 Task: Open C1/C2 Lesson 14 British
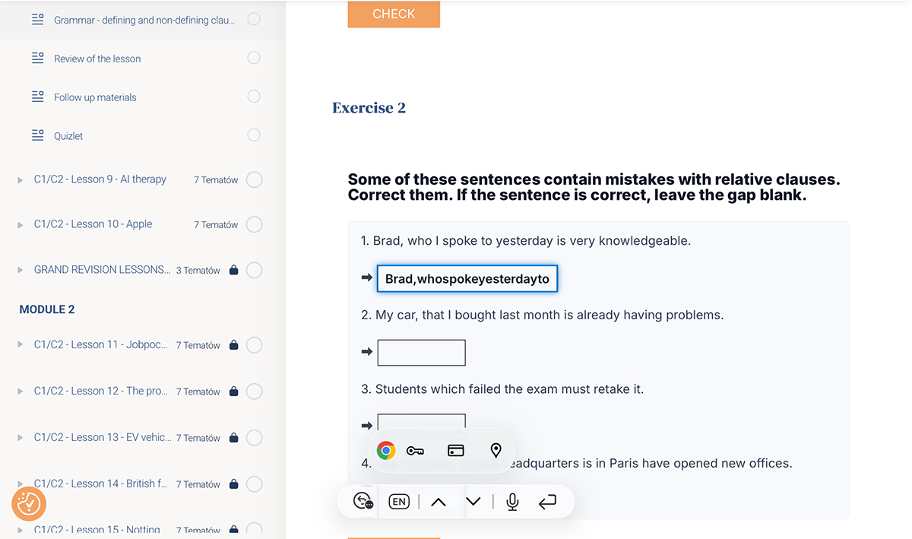[101, 484]
